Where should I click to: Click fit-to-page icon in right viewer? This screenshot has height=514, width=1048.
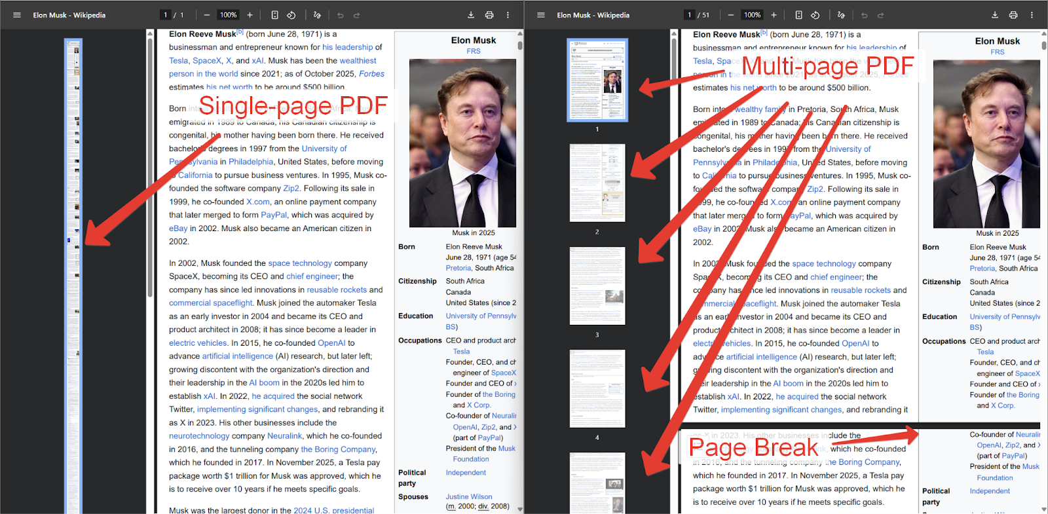pyautogui.click(x=799, y=15)
